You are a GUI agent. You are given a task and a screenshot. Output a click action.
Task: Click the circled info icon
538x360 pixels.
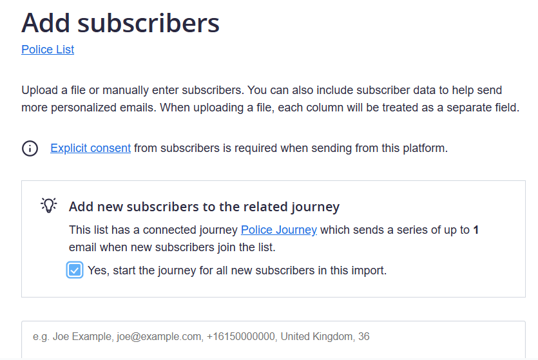[30, 149]
